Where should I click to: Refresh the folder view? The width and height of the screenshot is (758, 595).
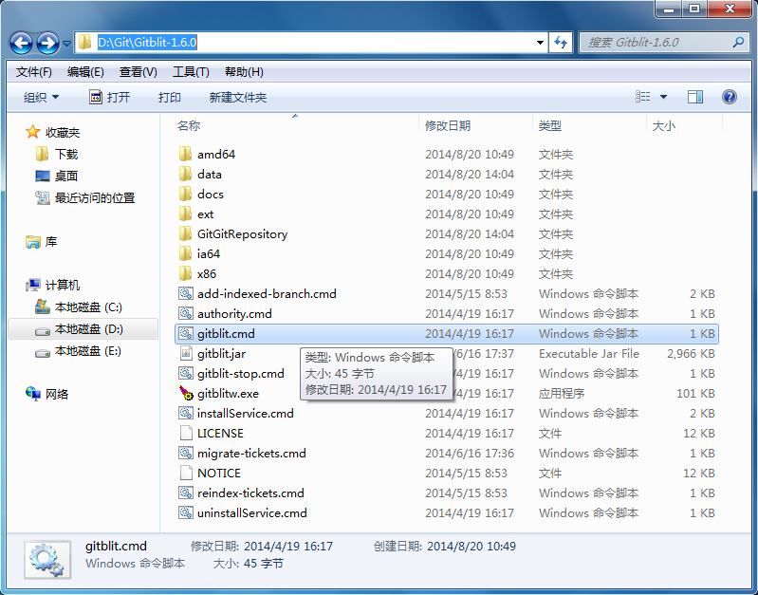pyautogui.click(x=561, y=43)
